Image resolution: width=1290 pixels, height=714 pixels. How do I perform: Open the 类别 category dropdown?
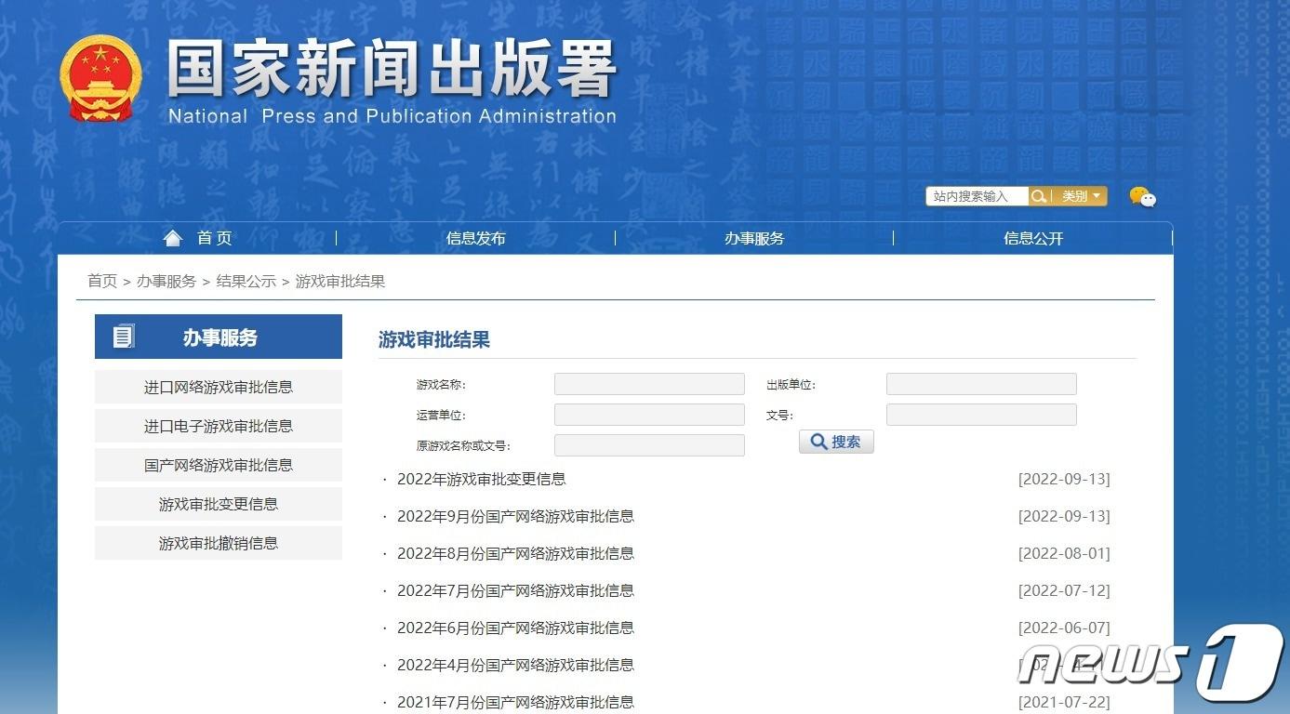point(1081,196)
